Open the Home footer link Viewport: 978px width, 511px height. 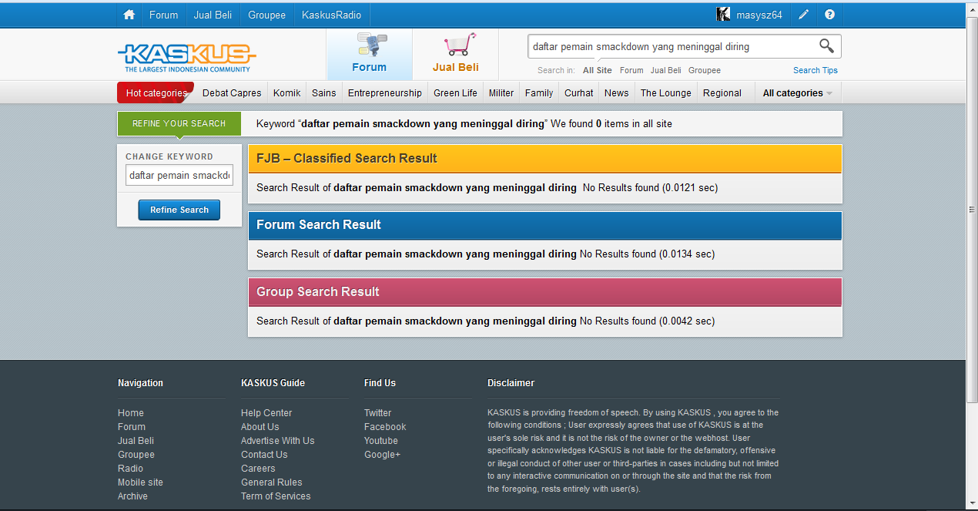click(x=131, y=413)
